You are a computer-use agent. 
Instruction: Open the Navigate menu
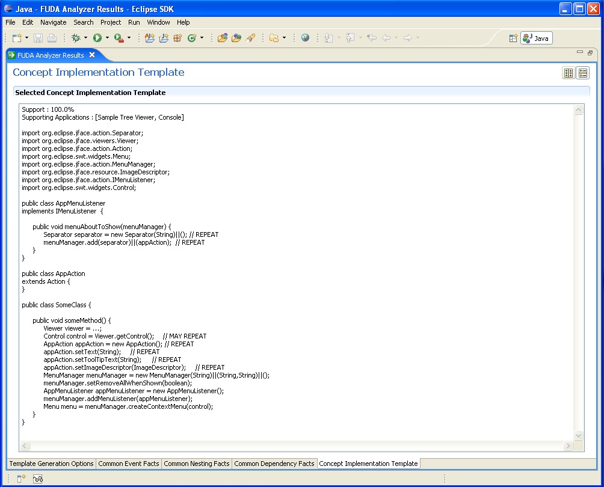(53, 22)
